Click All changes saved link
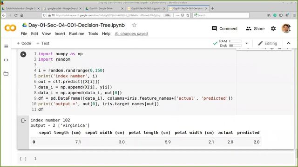The height and width of the screenshot is (167, 298). click(131, 34)
